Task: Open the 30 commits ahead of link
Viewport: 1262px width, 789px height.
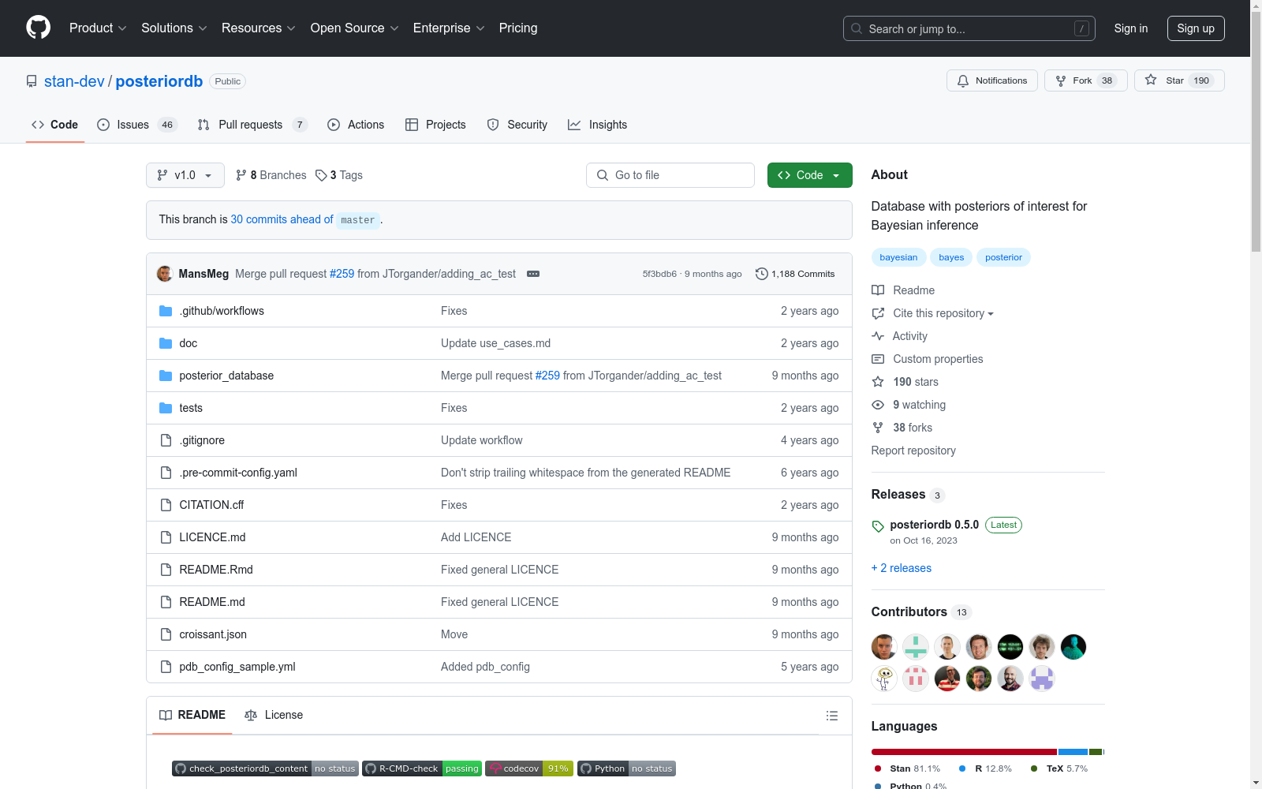Action: tap(282, 219)
